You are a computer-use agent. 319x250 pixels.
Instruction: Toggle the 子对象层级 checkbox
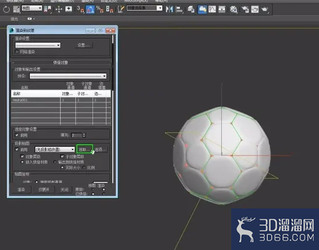(x=62, y=156)
